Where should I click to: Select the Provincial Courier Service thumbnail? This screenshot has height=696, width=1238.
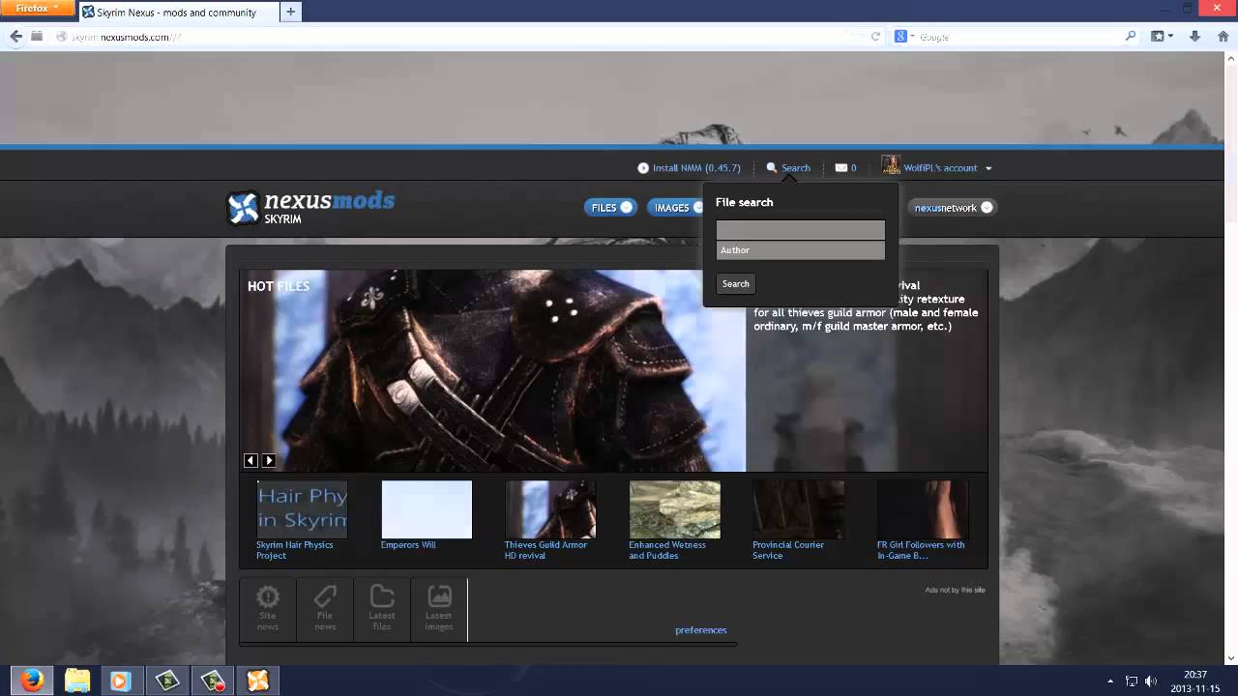(798, 509)
